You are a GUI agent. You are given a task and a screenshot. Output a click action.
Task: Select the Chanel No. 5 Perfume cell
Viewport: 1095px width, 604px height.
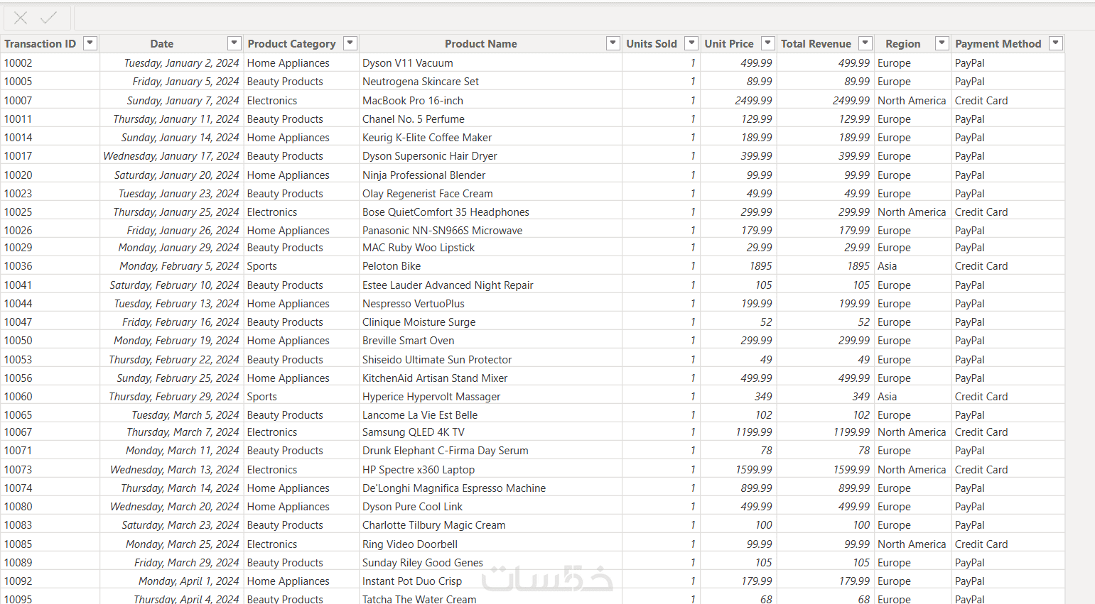tap(490, 119)
